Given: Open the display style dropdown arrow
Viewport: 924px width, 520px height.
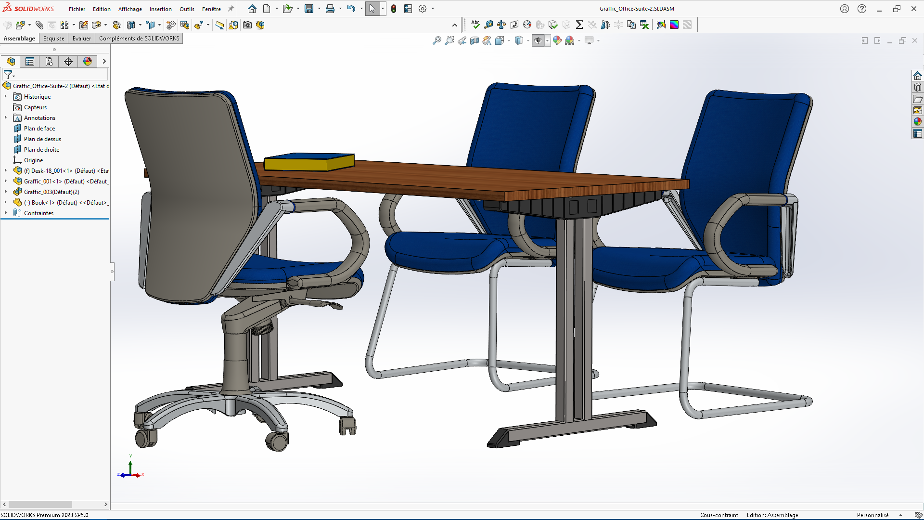Looking at the screenshot, I should [x=528, y=41].
